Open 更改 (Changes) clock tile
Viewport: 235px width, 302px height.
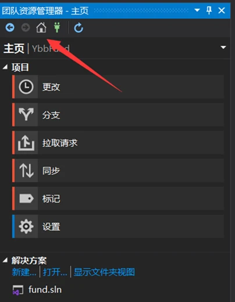point(118,87)
